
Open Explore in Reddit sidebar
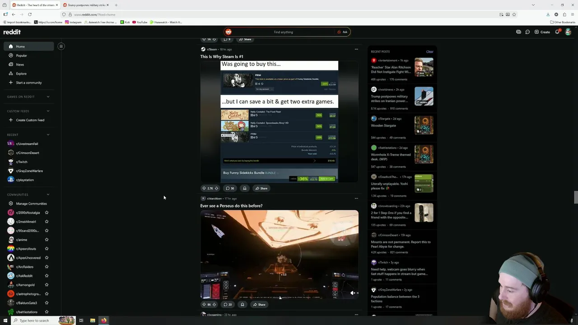pyautogui.click(x=29, y=74)
